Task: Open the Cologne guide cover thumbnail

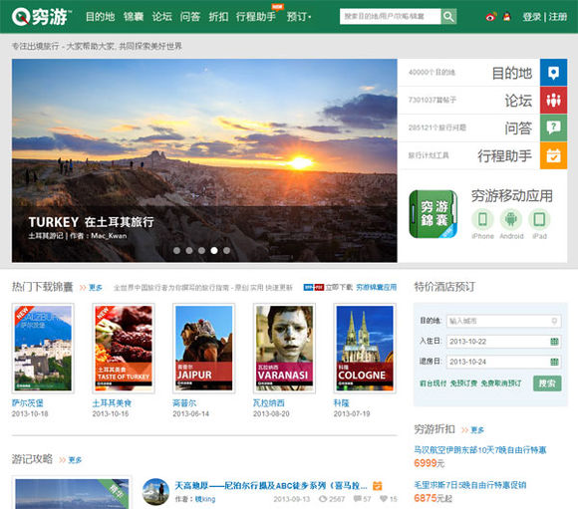Action: point(365,348)
